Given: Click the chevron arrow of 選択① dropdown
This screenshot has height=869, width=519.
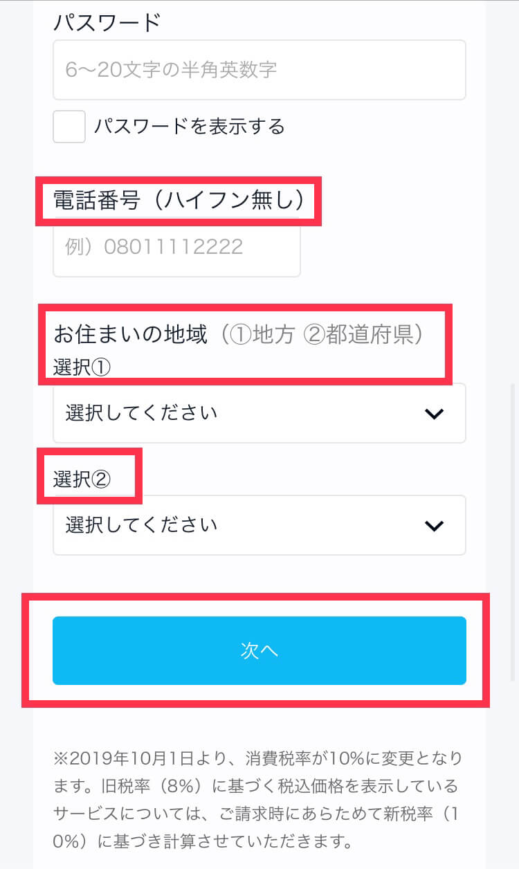Looking at the screenshot, I should [x=434, y=414].
